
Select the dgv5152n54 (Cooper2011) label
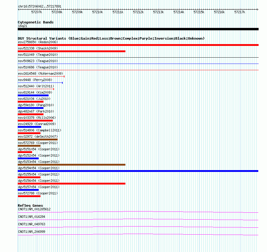tap(39, 155)
